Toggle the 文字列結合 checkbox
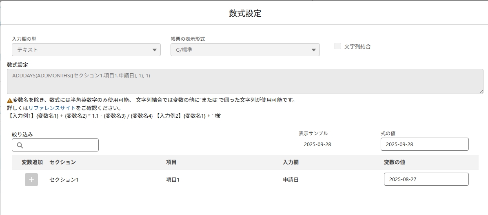 (x=338, y=46)
